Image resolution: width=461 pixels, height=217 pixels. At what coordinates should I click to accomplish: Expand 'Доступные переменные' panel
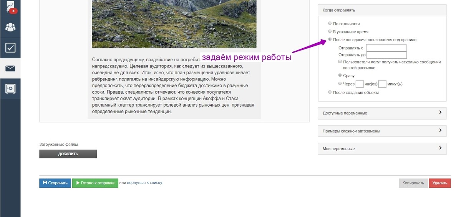pyautogui.click(x=382, y=113)
